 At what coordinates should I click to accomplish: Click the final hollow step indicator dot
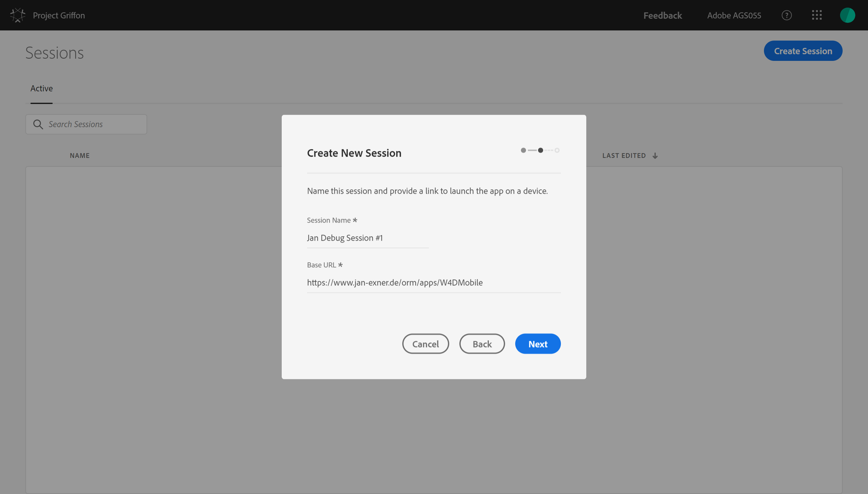pyautogui.click(x=556, y=150)
